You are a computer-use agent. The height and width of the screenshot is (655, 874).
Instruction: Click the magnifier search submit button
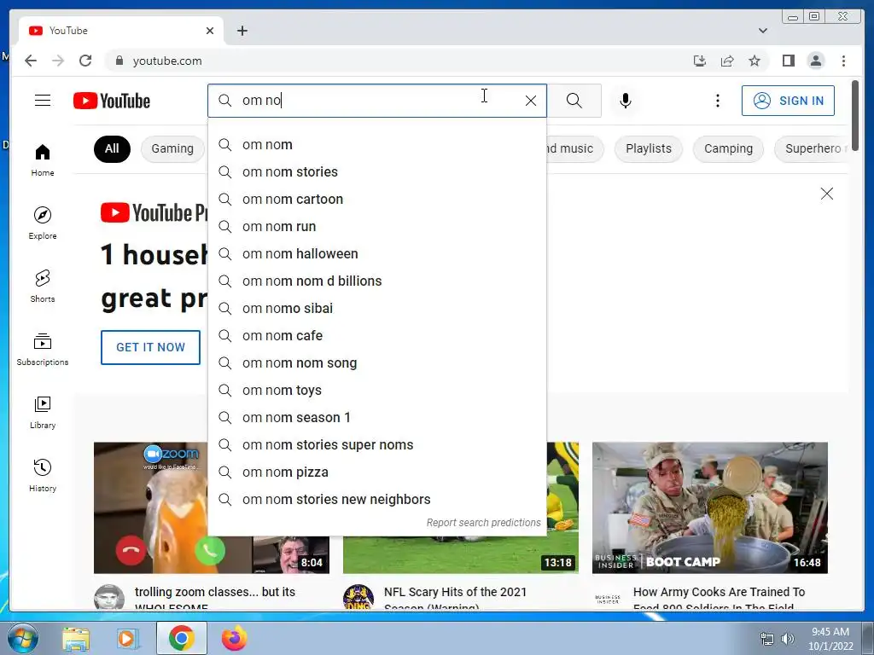[x=574, y=101]
